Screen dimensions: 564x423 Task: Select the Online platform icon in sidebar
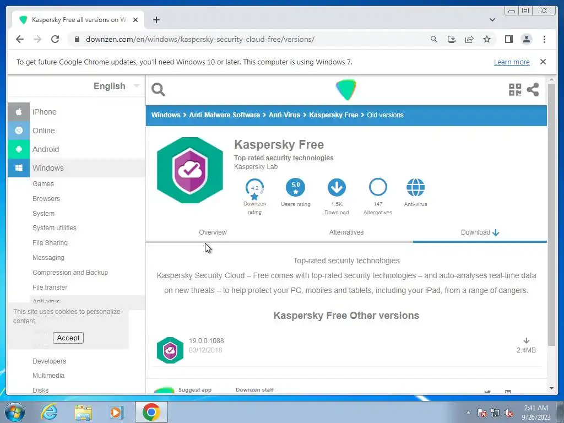pos(19,131)
